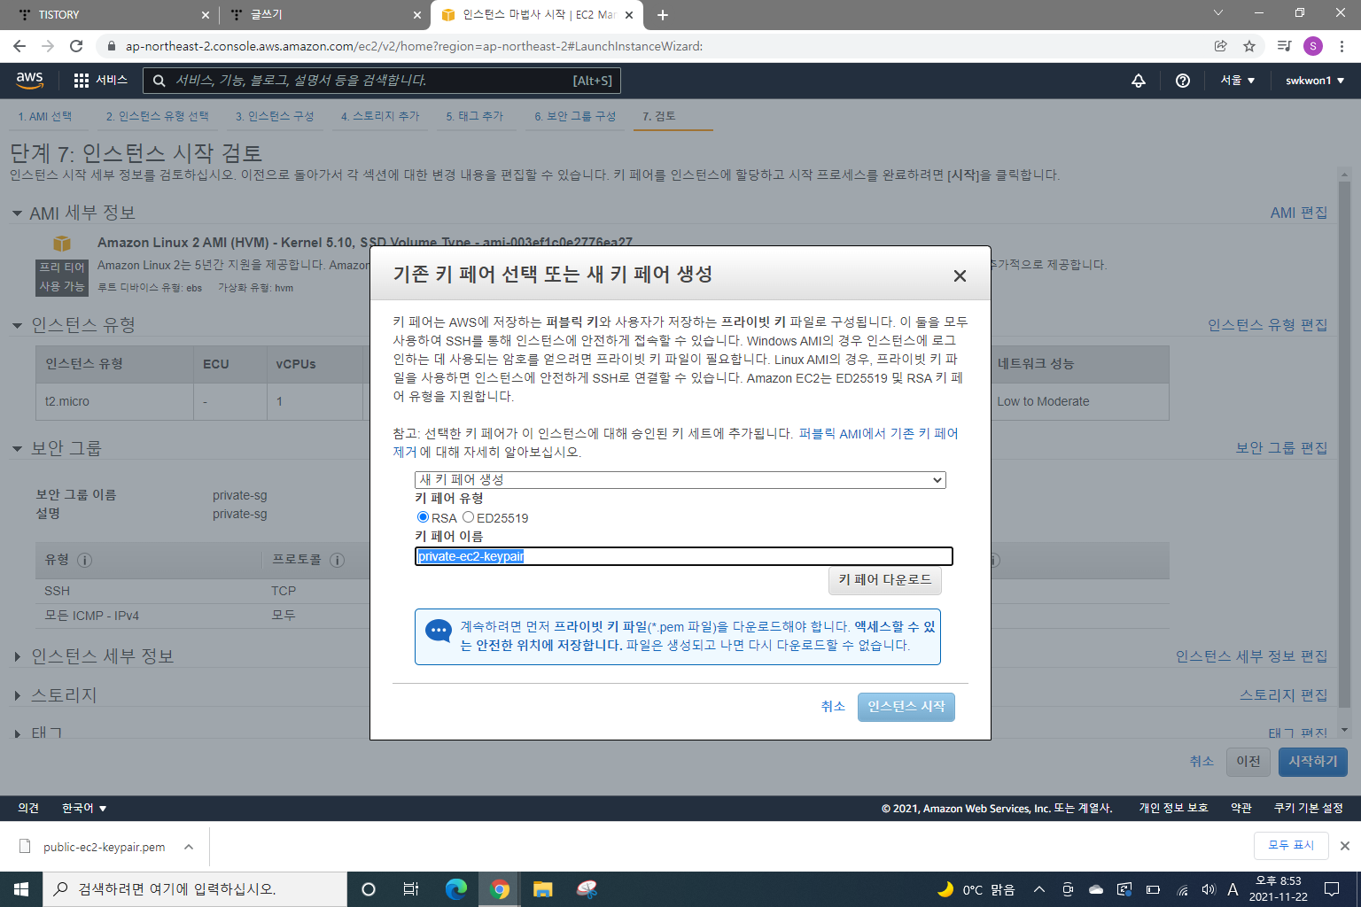Open the swkwon1 account dropdown
The height and width of the screenshot is (907, 1361).
coord(1315,81)
